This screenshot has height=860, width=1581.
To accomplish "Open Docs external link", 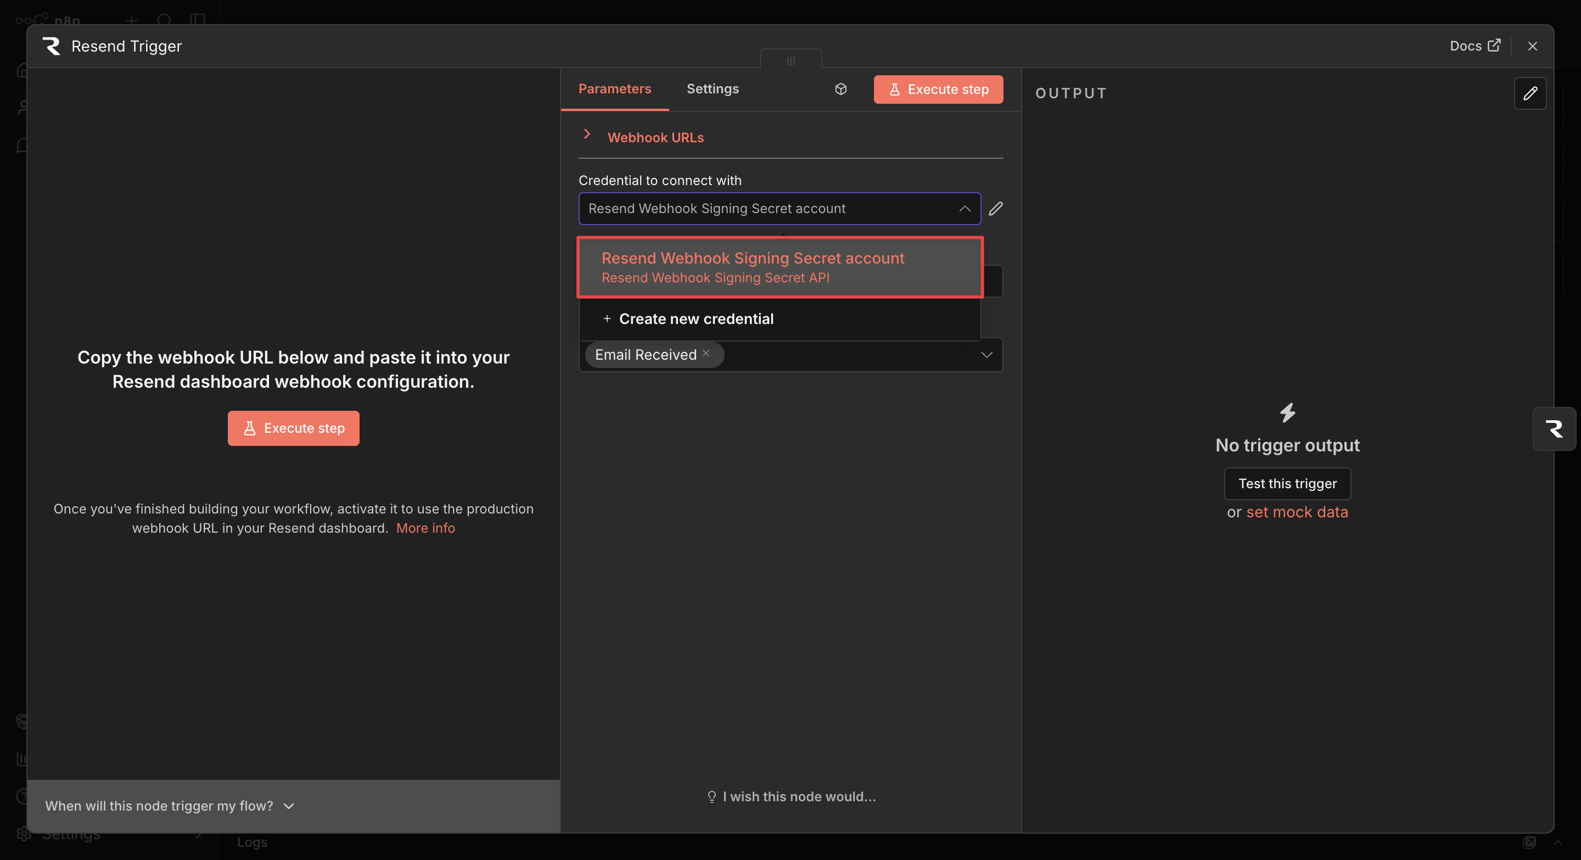I will click(1474, 46).
